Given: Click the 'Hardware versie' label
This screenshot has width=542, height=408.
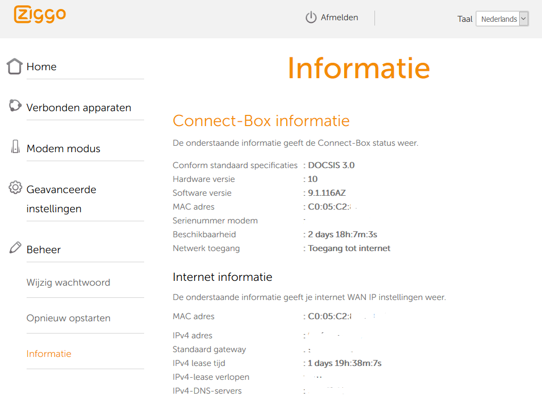Looking at the screenshot, I should point(204,179).
